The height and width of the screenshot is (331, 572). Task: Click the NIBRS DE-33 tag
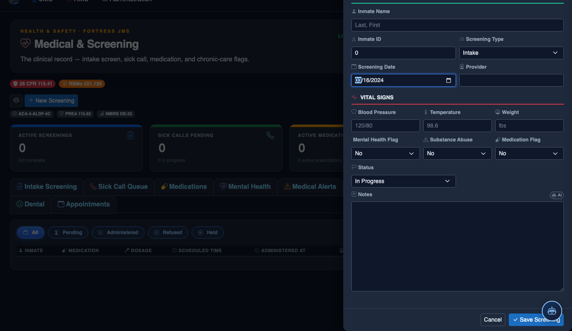116,114
